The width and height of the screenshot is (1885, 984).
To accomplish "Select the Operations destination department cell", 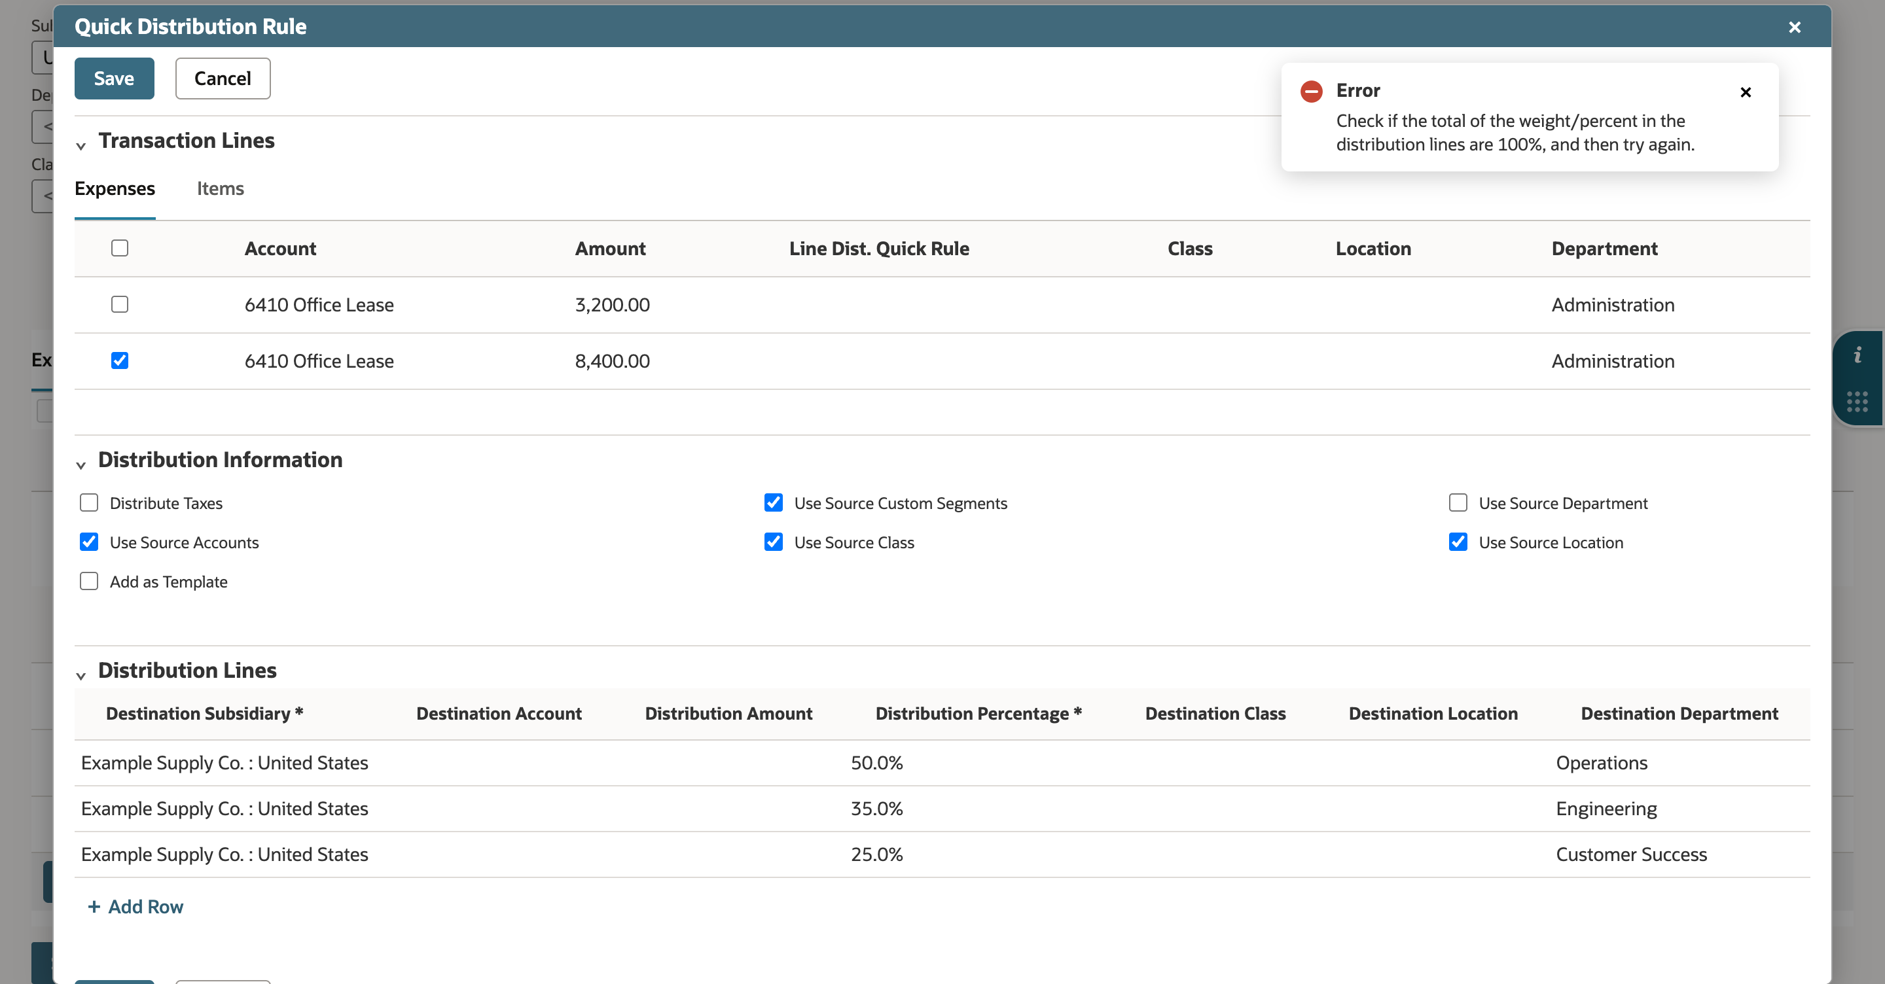I will pyautogui.click(x=1601, y=763).
